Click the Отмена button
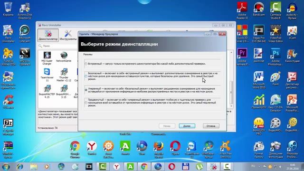 pos(211,126)
